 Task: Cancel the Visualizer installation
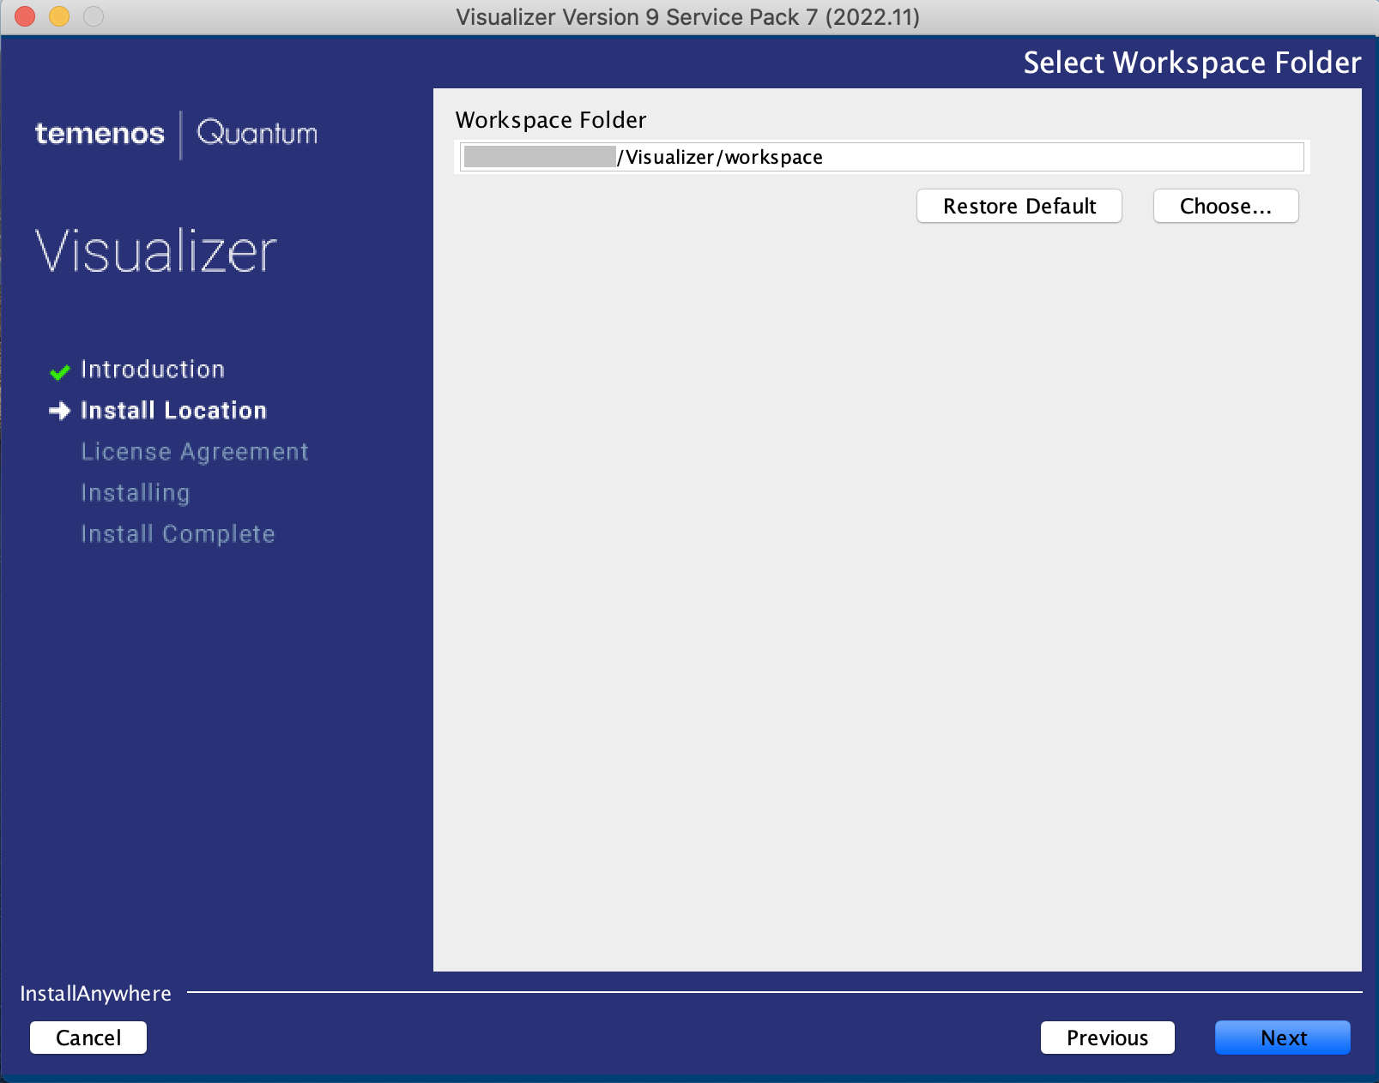[x=88, y=1038]
